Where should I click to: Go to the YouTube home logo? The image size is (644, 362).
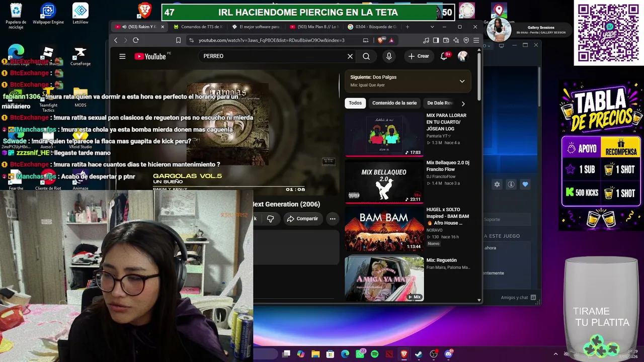pos(150,56)
